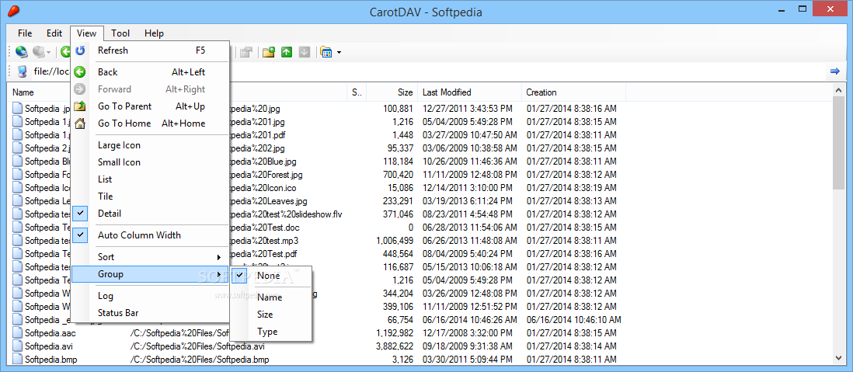This screenshot has height=372, width=853.
Task: Switch to Large Icon view
Action: coord(150,145)
